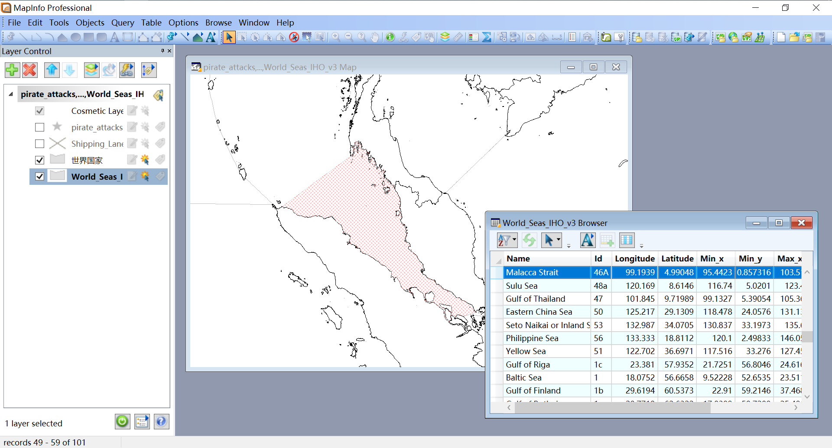Viewport: 832px width, 448px height.
Task: Open the select tool dropdown in Browser toolbar
Action: pos(559,240)
